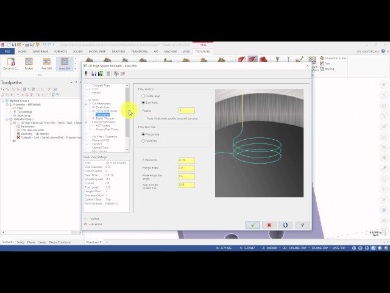Click the tool manager icon in ribbon
390x293 pixels.
[277, 59]
